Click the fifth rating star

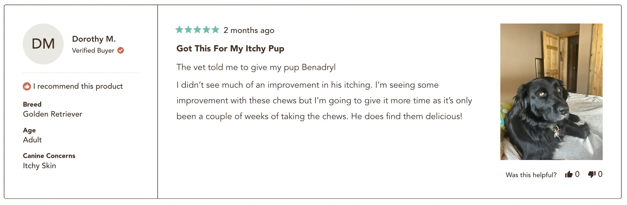pos(215,30)
